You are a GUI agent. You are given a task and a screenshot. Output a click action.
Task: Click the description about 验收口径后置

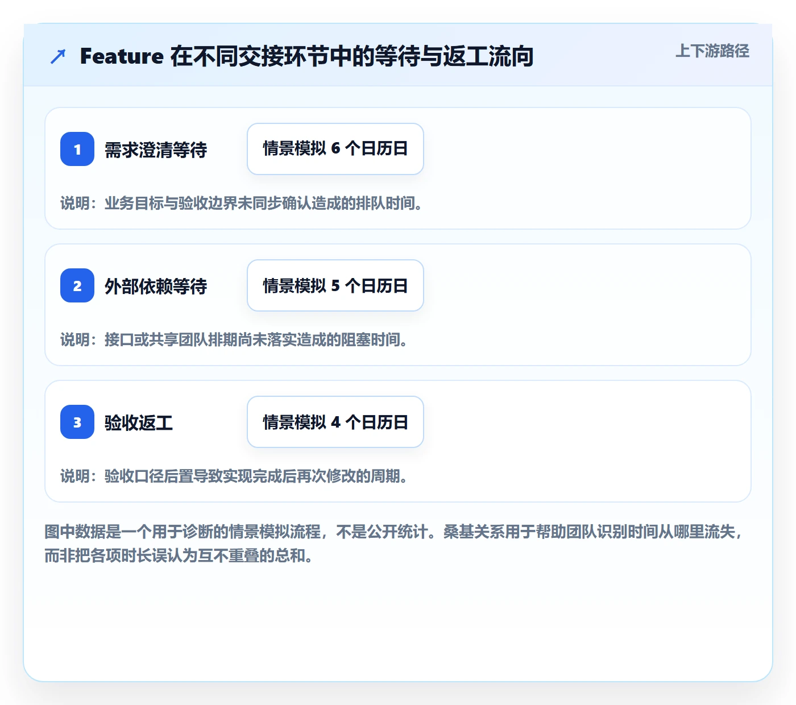tap(234, 476)
